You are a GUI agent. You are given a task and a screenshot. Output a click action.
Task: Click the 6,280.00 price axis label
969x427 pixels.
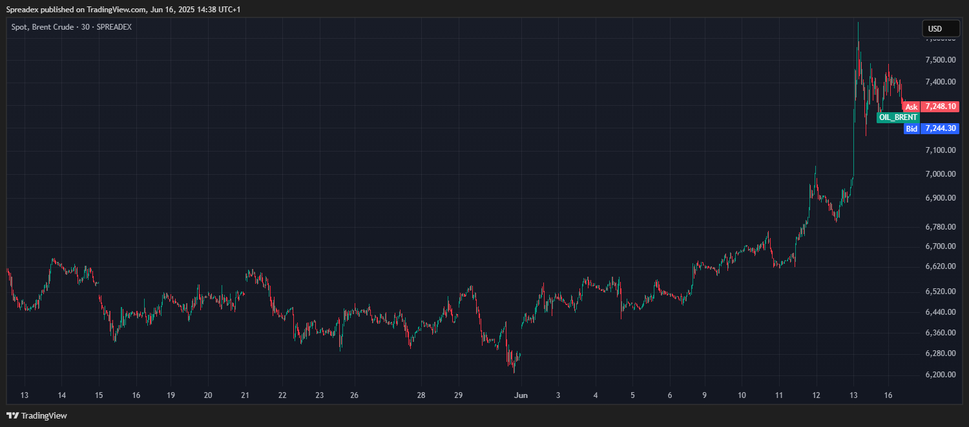(941, 353)
